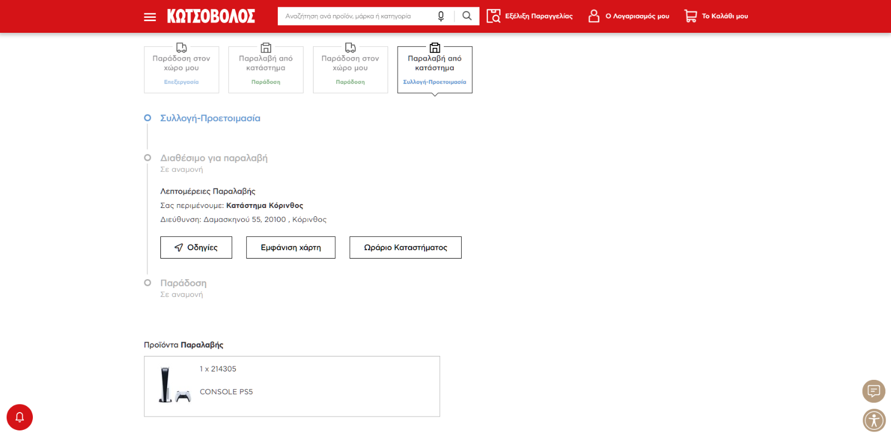Open Ο Λογαριασμός μου account link
The height and width of the screenshot is (436, 891).
pos(629,16)
